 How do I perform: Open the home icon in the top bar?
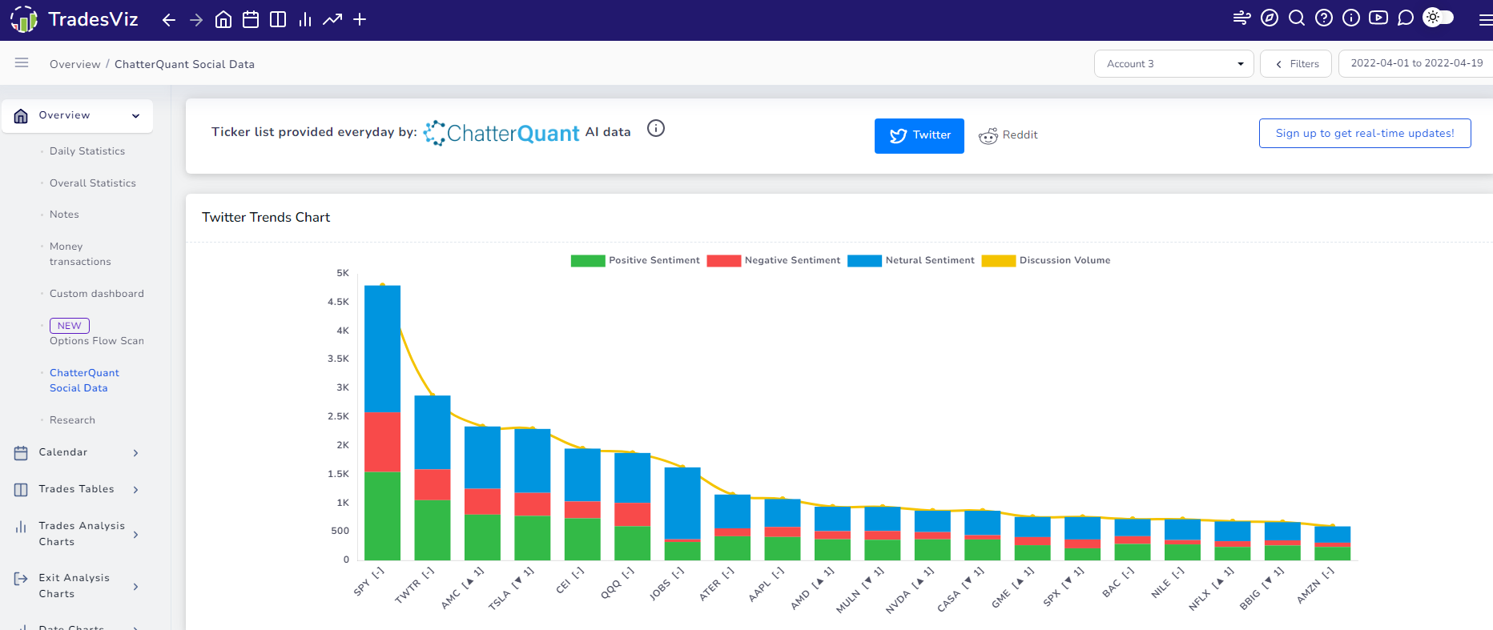coord(223,19)
